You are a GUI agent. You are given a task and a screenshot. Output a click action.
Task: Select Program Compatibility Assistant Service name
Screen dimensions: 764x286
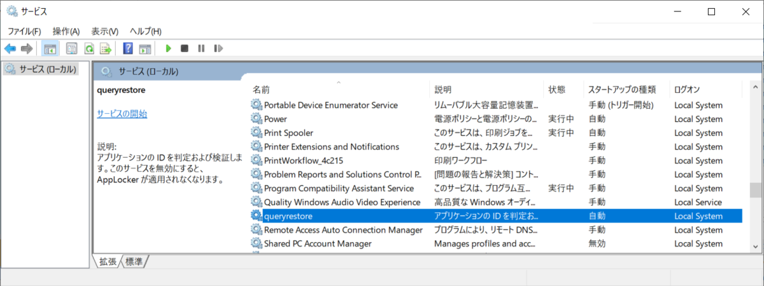(339, 188)
